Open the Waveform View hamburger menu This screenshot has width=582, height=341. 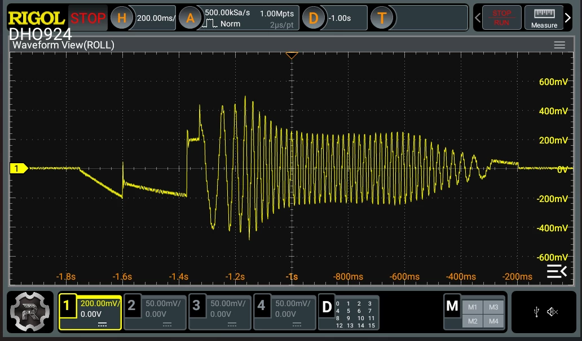(x=559, y=45)
